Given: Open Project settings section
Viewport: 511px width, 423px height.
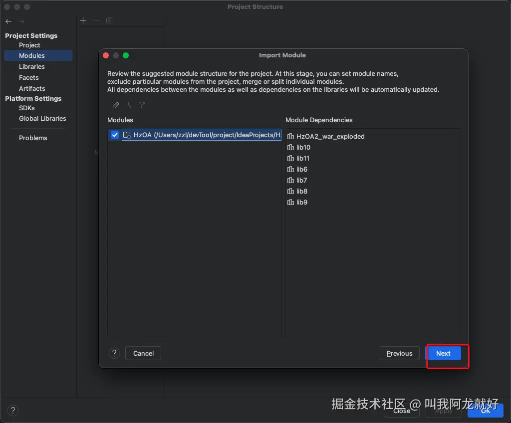Looking at the screenshot, I should point(29,45).
